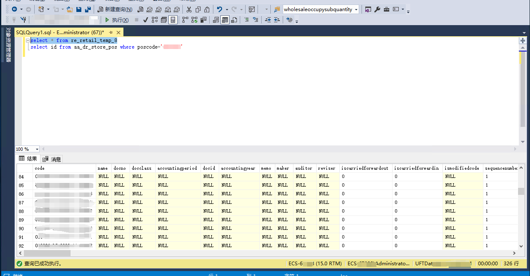Toggle Results to Grid mode

[225, 20]
